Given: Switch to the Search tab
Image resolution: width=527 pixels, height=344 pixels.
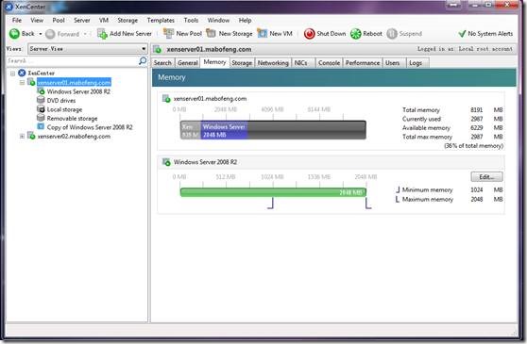Looking at the screenshot, I should coord(162,63).
